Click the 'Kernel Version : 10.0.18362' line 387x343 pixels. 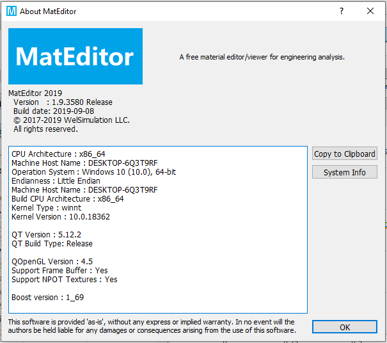pos(61,216)
